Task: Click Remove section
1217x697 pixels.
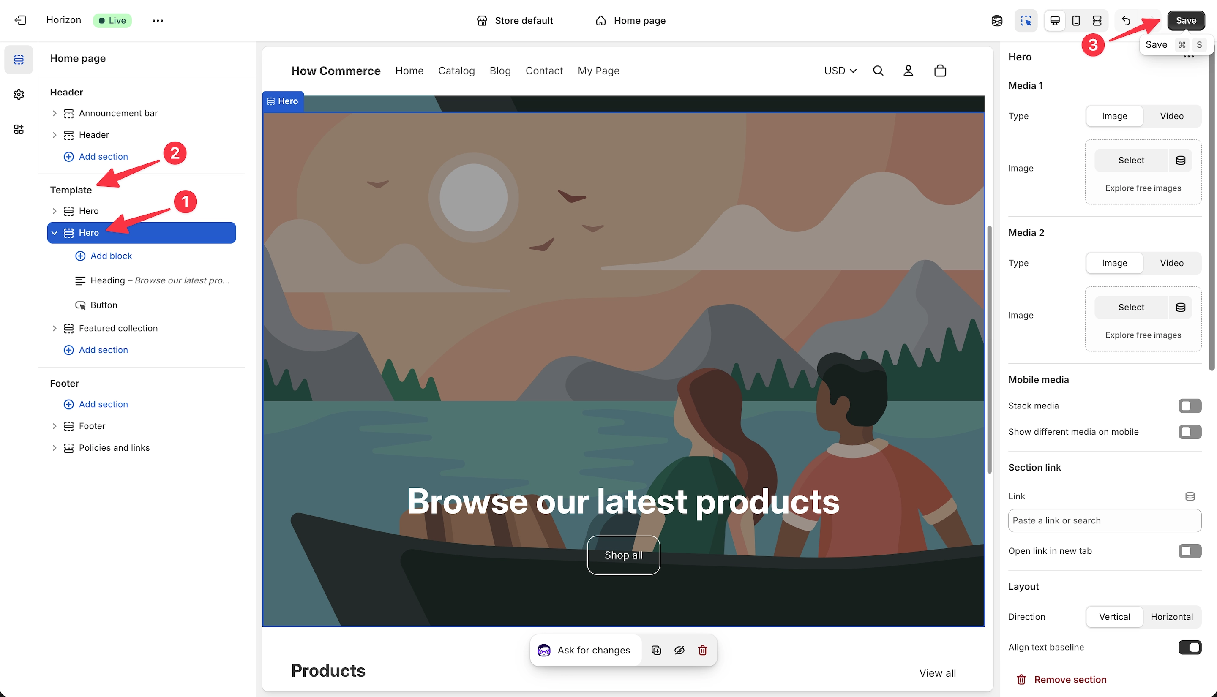Action: (x=1061, y=680)
